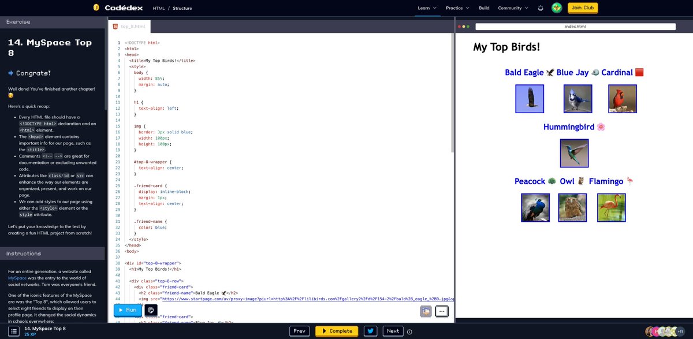Share progress via the Twitter bird icon

point(370,331)
